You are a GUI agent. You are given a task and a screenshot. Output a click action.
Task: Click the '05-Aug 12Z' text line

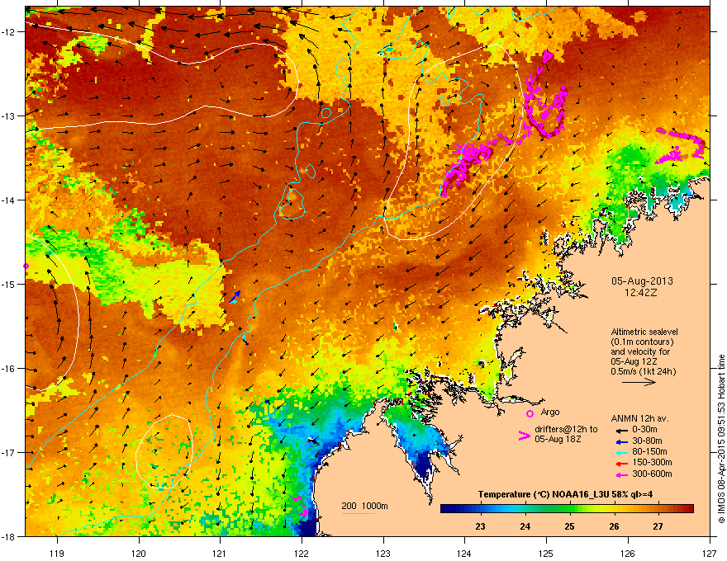[x=634, y=361]
